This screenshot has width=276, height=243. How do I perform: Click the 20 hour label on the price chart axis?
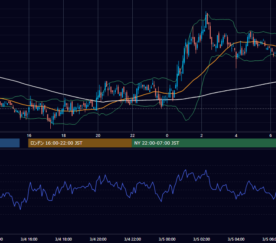pos(98,136)
